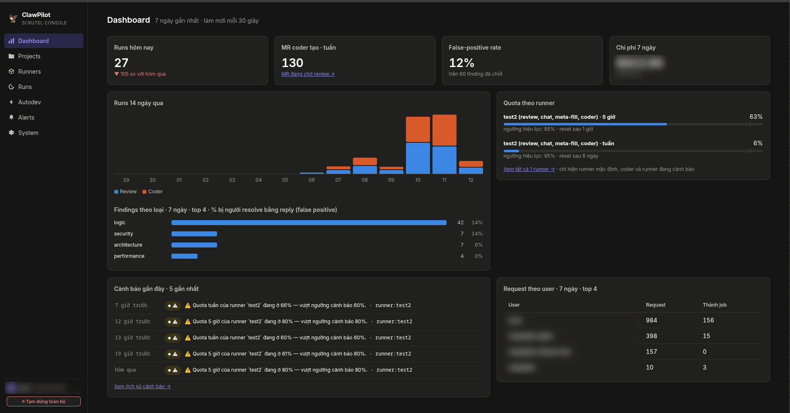Click the warning badge on the '13 giờ trước' alert
Screen dimensions: 790x413
click(173, 338)
